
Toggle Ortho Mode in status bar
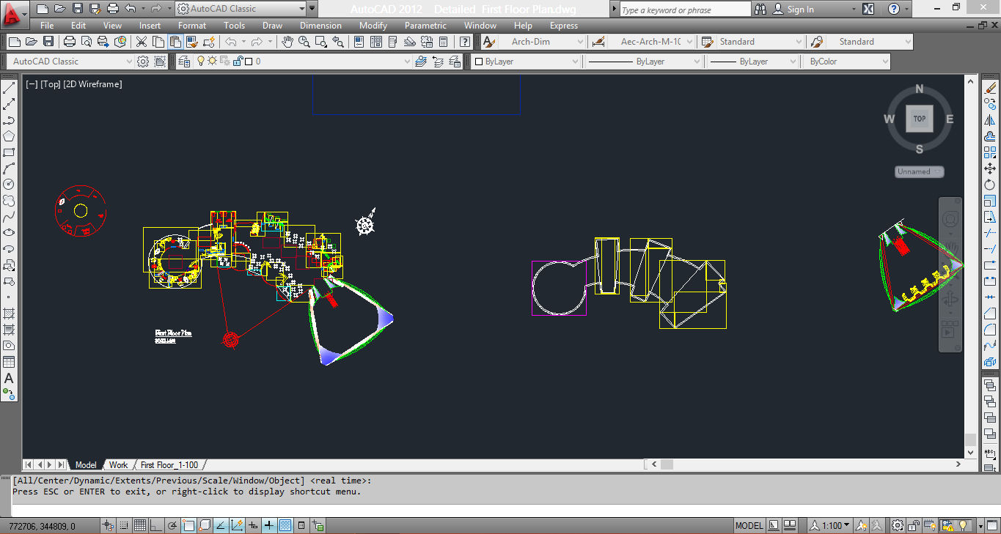[x=155, y=525]
